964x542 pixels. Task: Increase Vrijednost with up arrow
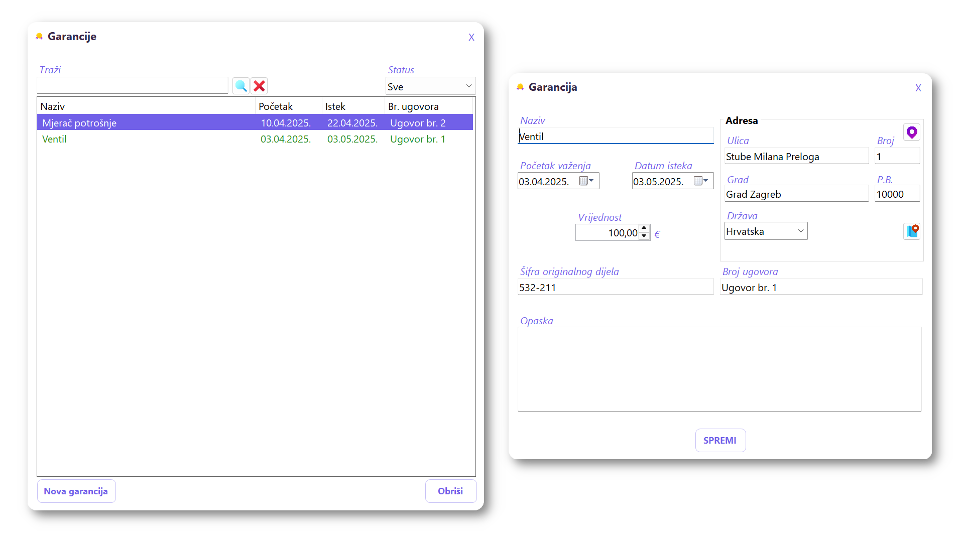click(644, 228)
